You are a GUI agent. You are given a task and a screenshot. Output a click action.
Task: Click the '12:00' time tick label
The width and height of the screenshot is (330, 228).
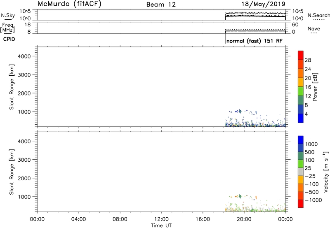[161, 219]
